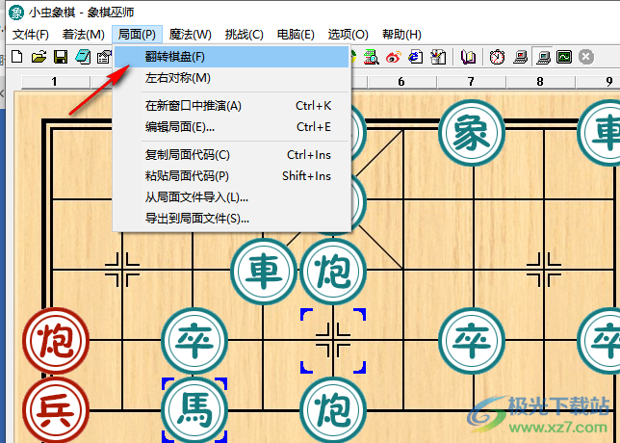Select the red 兵 piece
The width and height of the screenshot is (620, 443).
click(x=56, y=410)
